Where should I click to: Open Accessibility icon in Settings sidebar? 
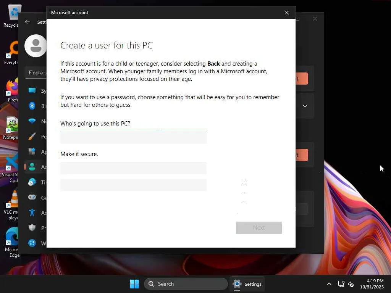[32, 213]
